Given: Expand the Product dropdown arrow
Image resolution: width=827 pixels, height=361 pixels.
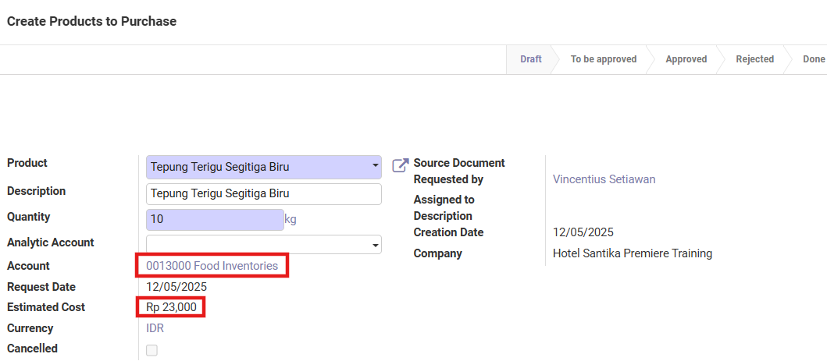Looking at the screenshot, I should click(x=375, y=166).
